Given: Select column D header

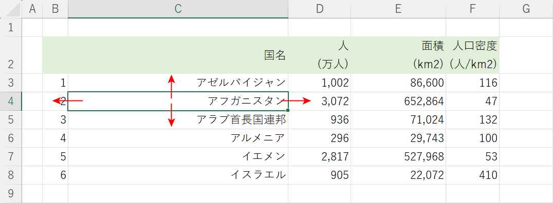Looking at the screenshot, I should 320,9.
